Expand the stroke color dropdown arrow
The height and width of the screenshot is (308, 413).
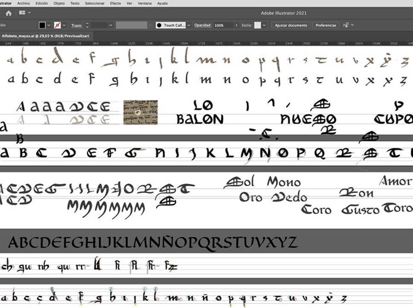pyautogui.click(x=64, y=25)
